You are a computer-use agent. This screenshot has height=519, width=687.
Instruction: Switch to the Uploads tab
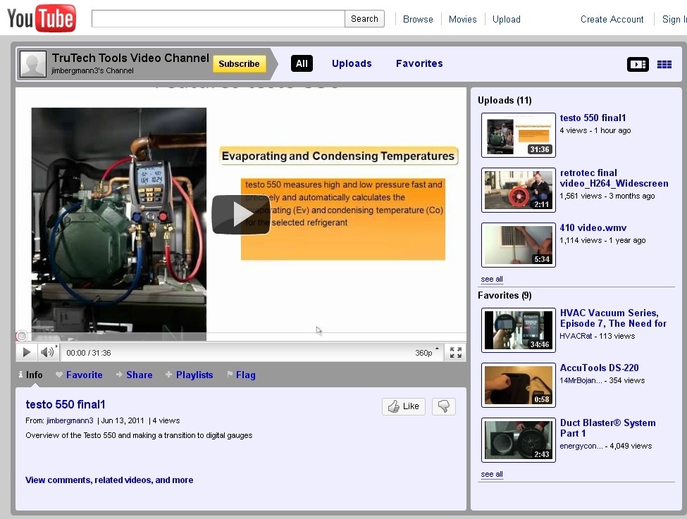(x=352, y=63)
